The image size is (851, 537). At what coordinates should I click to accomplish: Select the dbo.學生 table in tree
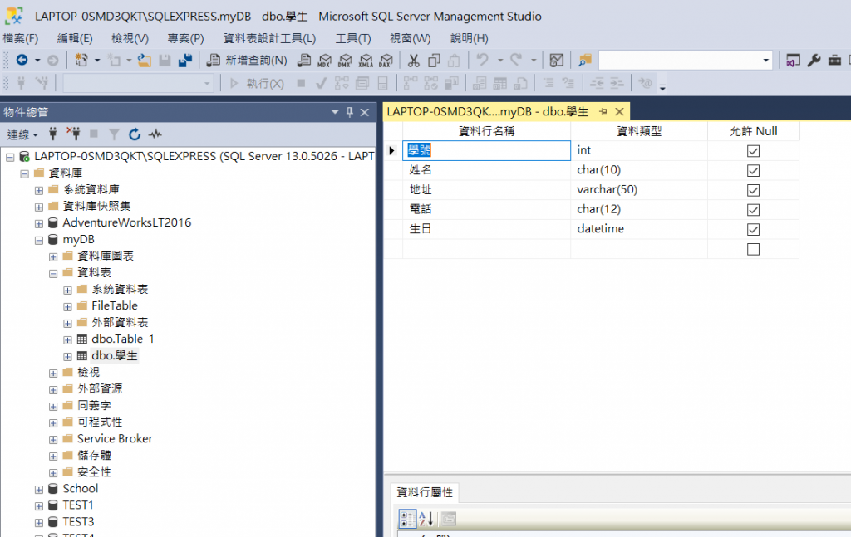[x=114, y=355]
